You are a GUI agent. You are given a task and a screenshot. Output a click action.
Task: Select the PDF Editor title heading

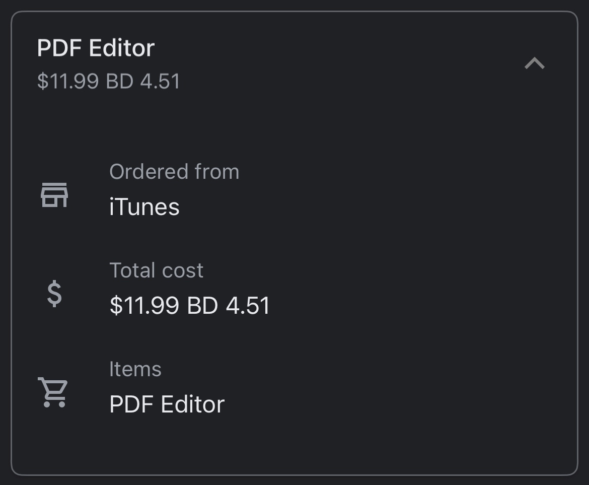96,48
